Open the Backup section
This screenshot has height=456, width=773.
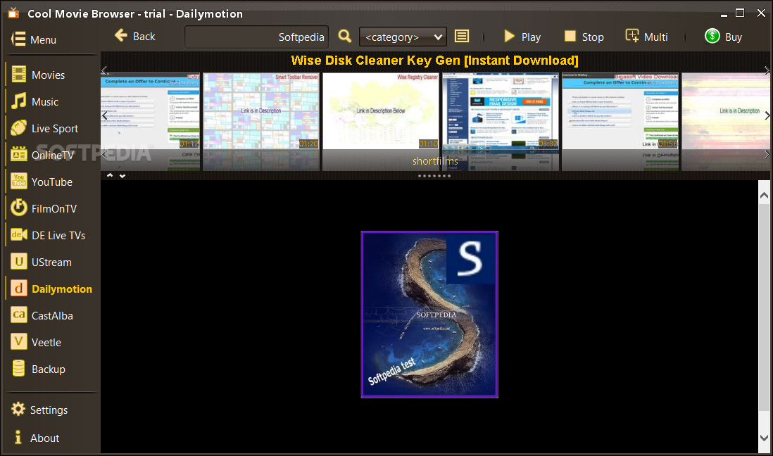[39, 369]
